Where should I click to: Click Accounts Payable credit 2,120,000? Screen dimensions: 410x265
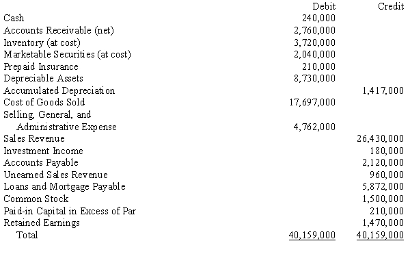click(383, 162)
